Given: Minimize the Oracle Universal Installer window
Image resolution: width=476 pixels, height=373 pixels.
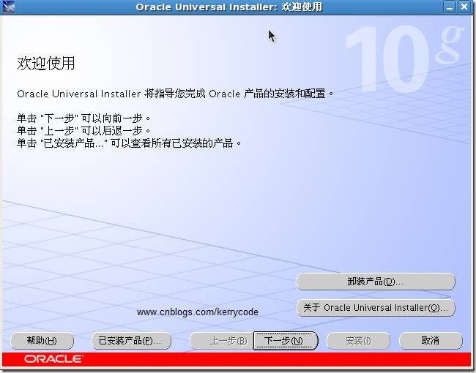Looking at the screenshot, I should point(450,7).
